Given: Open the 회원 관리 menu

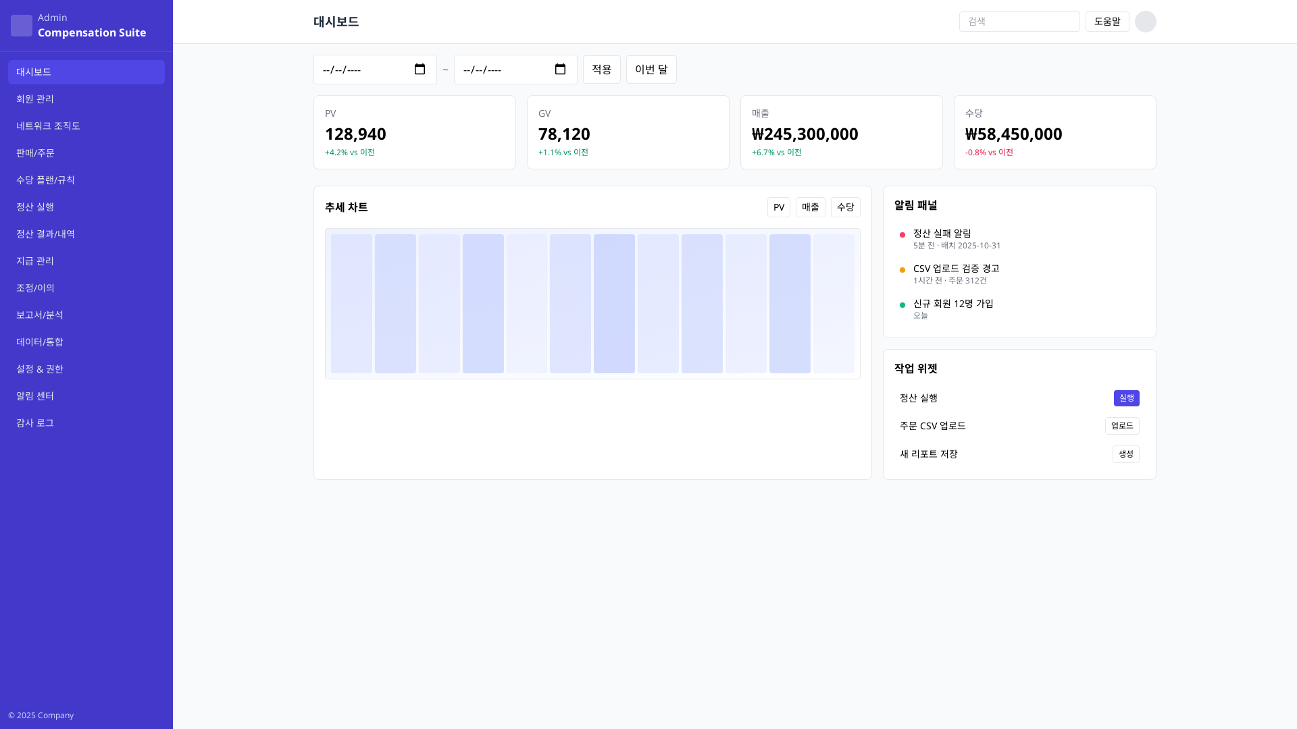Looking at the screenshot, I should pyautogui.click(x=86, y=99).
